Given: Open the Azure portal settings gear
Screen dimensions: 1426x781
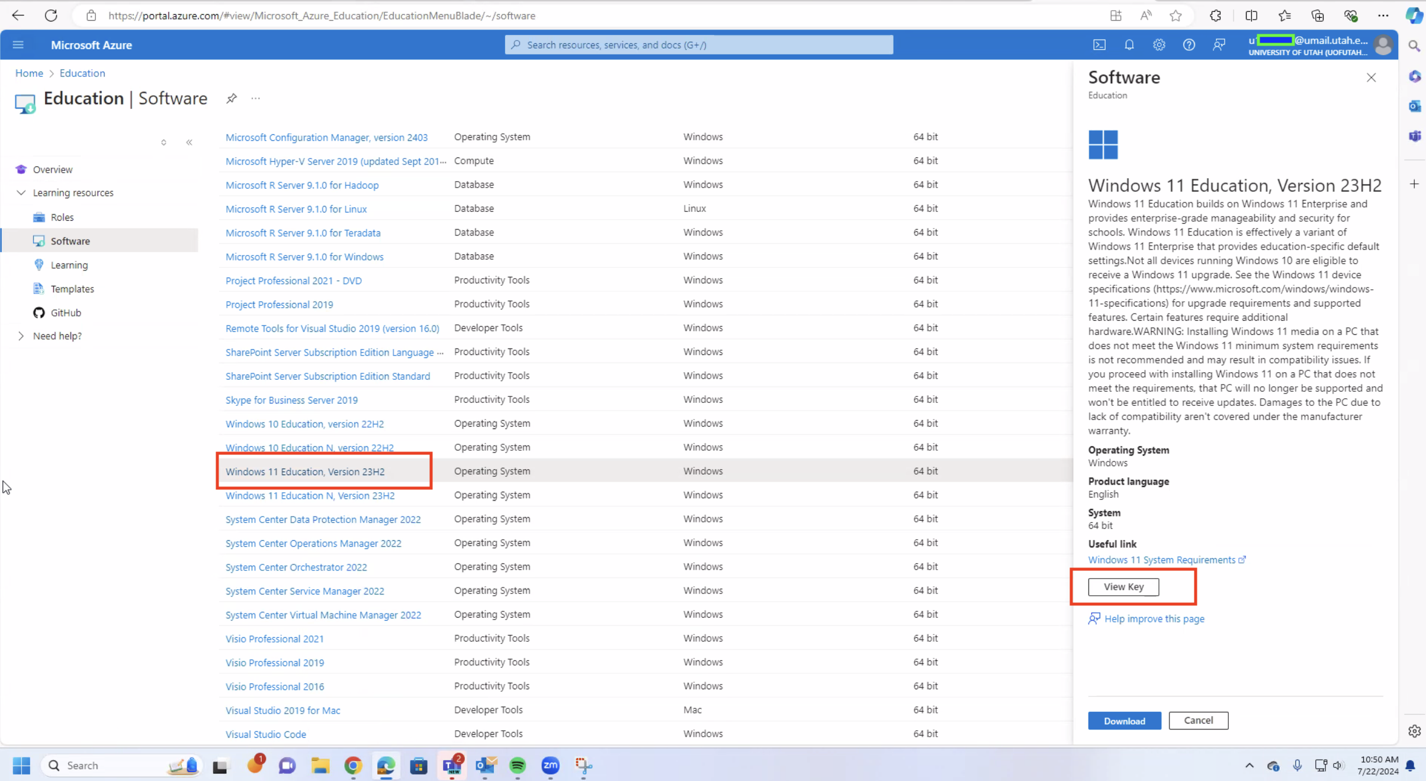Looking at the screenshot, I should [1160, 44].
